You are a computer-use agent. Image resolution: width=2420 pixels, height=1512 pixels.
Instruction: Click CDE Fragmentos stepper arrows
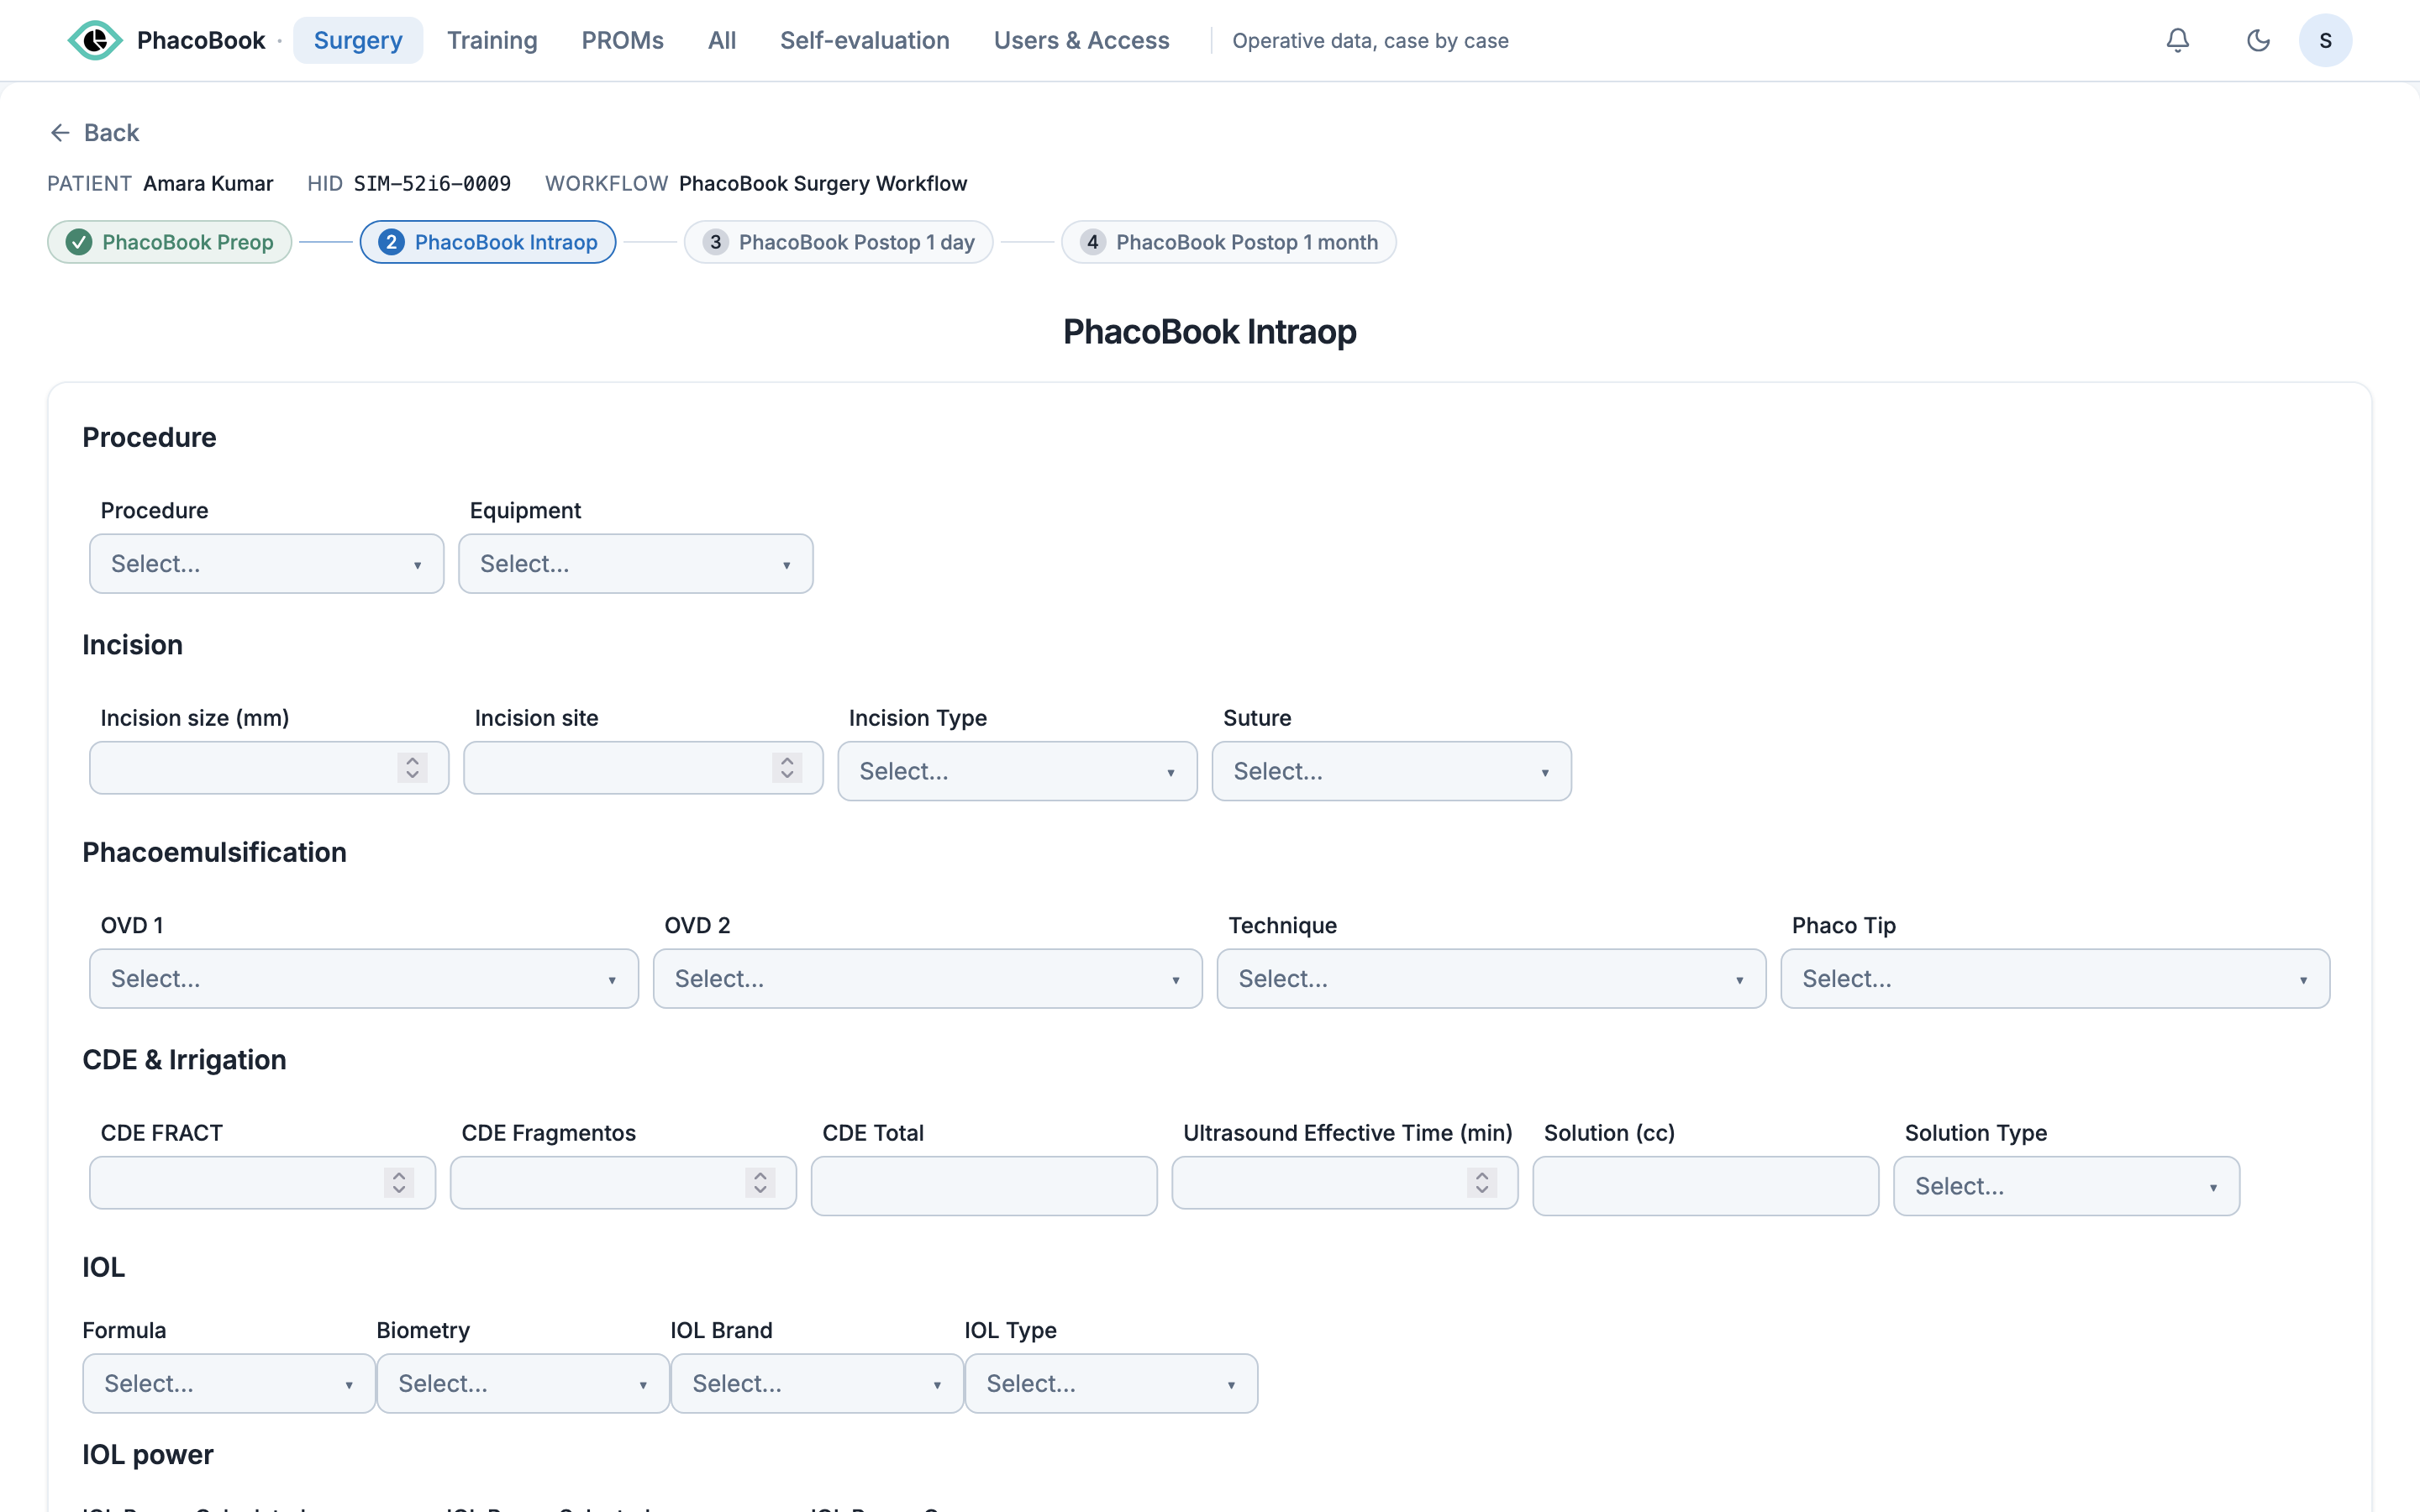(x=760, y=1183)
